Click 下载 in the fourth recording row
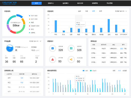This screenshot has height=98, width=131. click(125, 62)
